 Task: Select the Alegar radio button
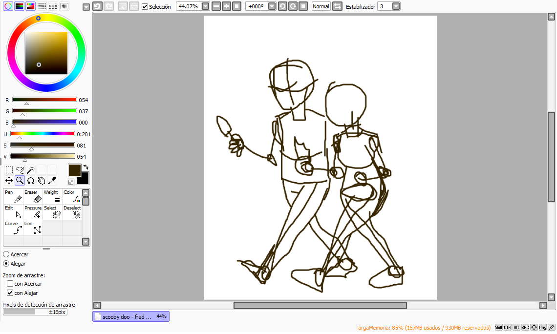pos(6,264)
